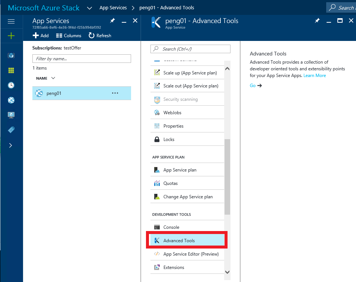
Task: Click the green plus New resource icon
Action: 11,36
